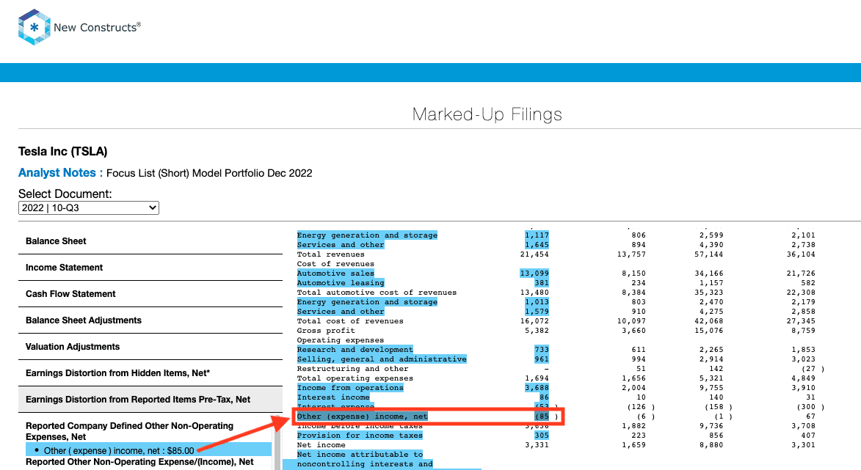Click highlighted Research and development line
The height and width of the screenshot is (470, 861).
[x=355, y=349]
